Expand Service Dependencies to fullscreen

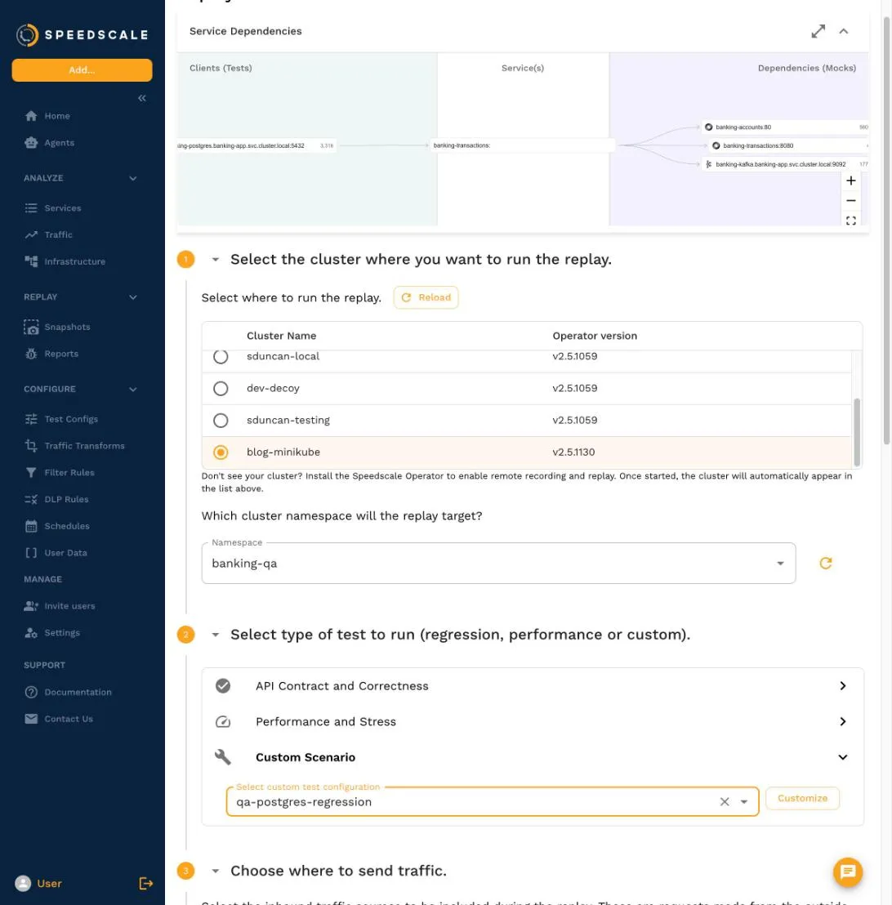[818, 31]
